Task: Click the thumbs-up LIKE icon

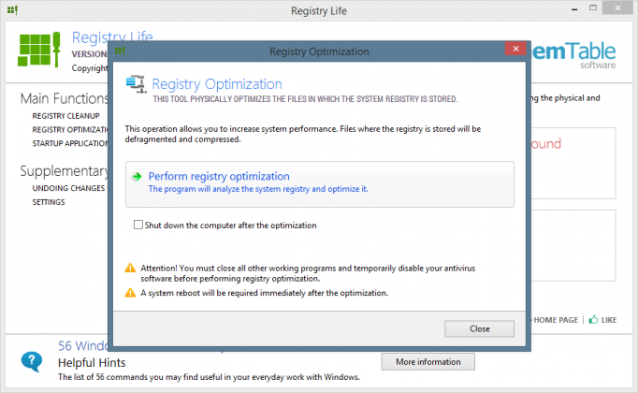Action: 593,319
